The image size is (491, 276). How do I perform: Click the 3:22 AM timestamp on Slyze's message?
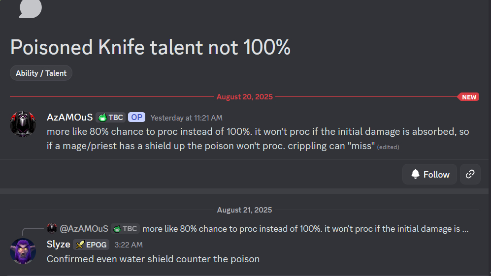point(129,245)
